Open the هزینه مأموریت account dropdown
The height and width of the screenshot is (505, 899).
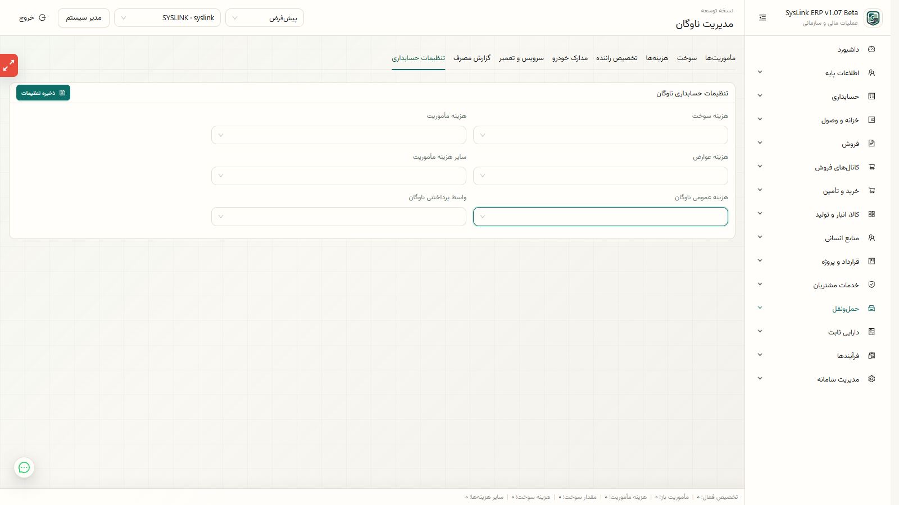point(339,135)
